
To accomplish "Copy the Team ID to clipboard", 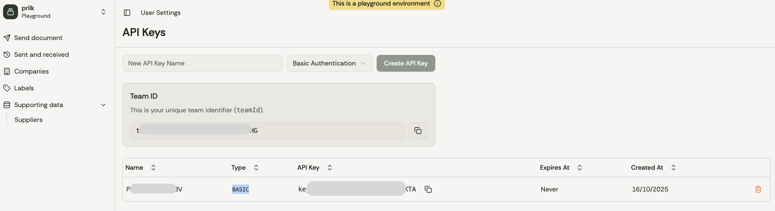I will click(x=418, y=131).
